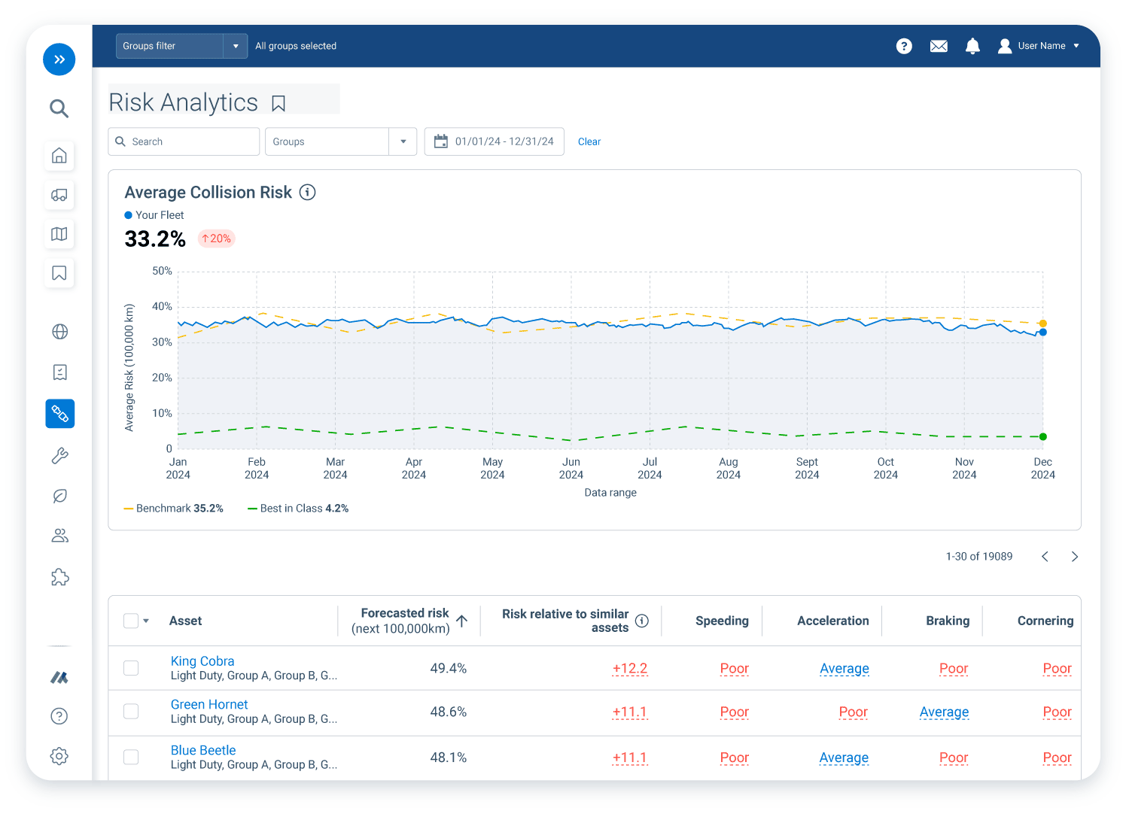Viewport: 1126px width, 820px height.
Task: Open the leaf Sustainability icon
Action: (x=59, y=496)
